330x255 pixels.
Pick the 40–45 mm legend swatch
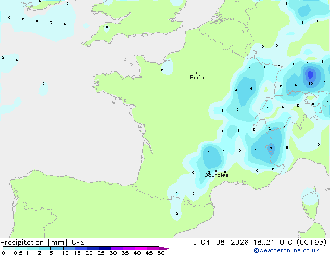click(141, 248)
